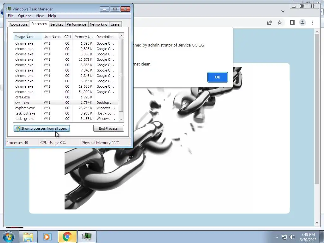Select chrome.exe row using 1,896 K

point(66,43)
